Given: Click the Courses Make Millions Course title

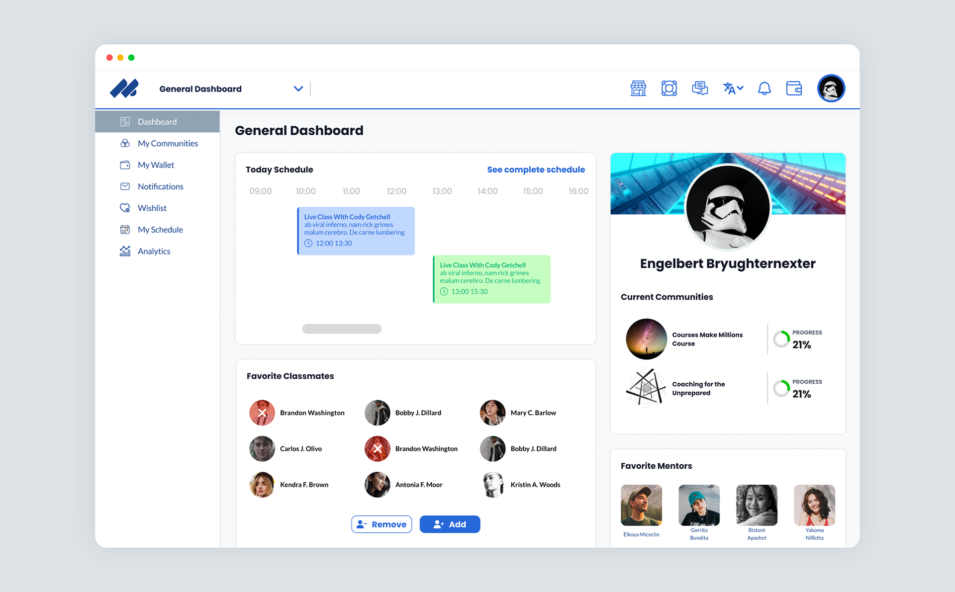Looking at the screenshot, I should [x=707, y=339].
